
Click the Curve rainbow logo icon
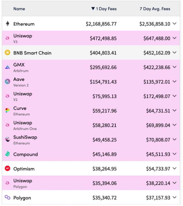pyautogui.click(x=7, y=111)
